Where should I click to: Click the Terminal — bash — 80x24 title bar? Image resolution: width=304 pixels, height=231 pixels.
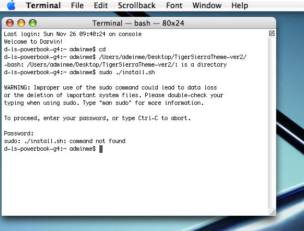tap(138, 23)
